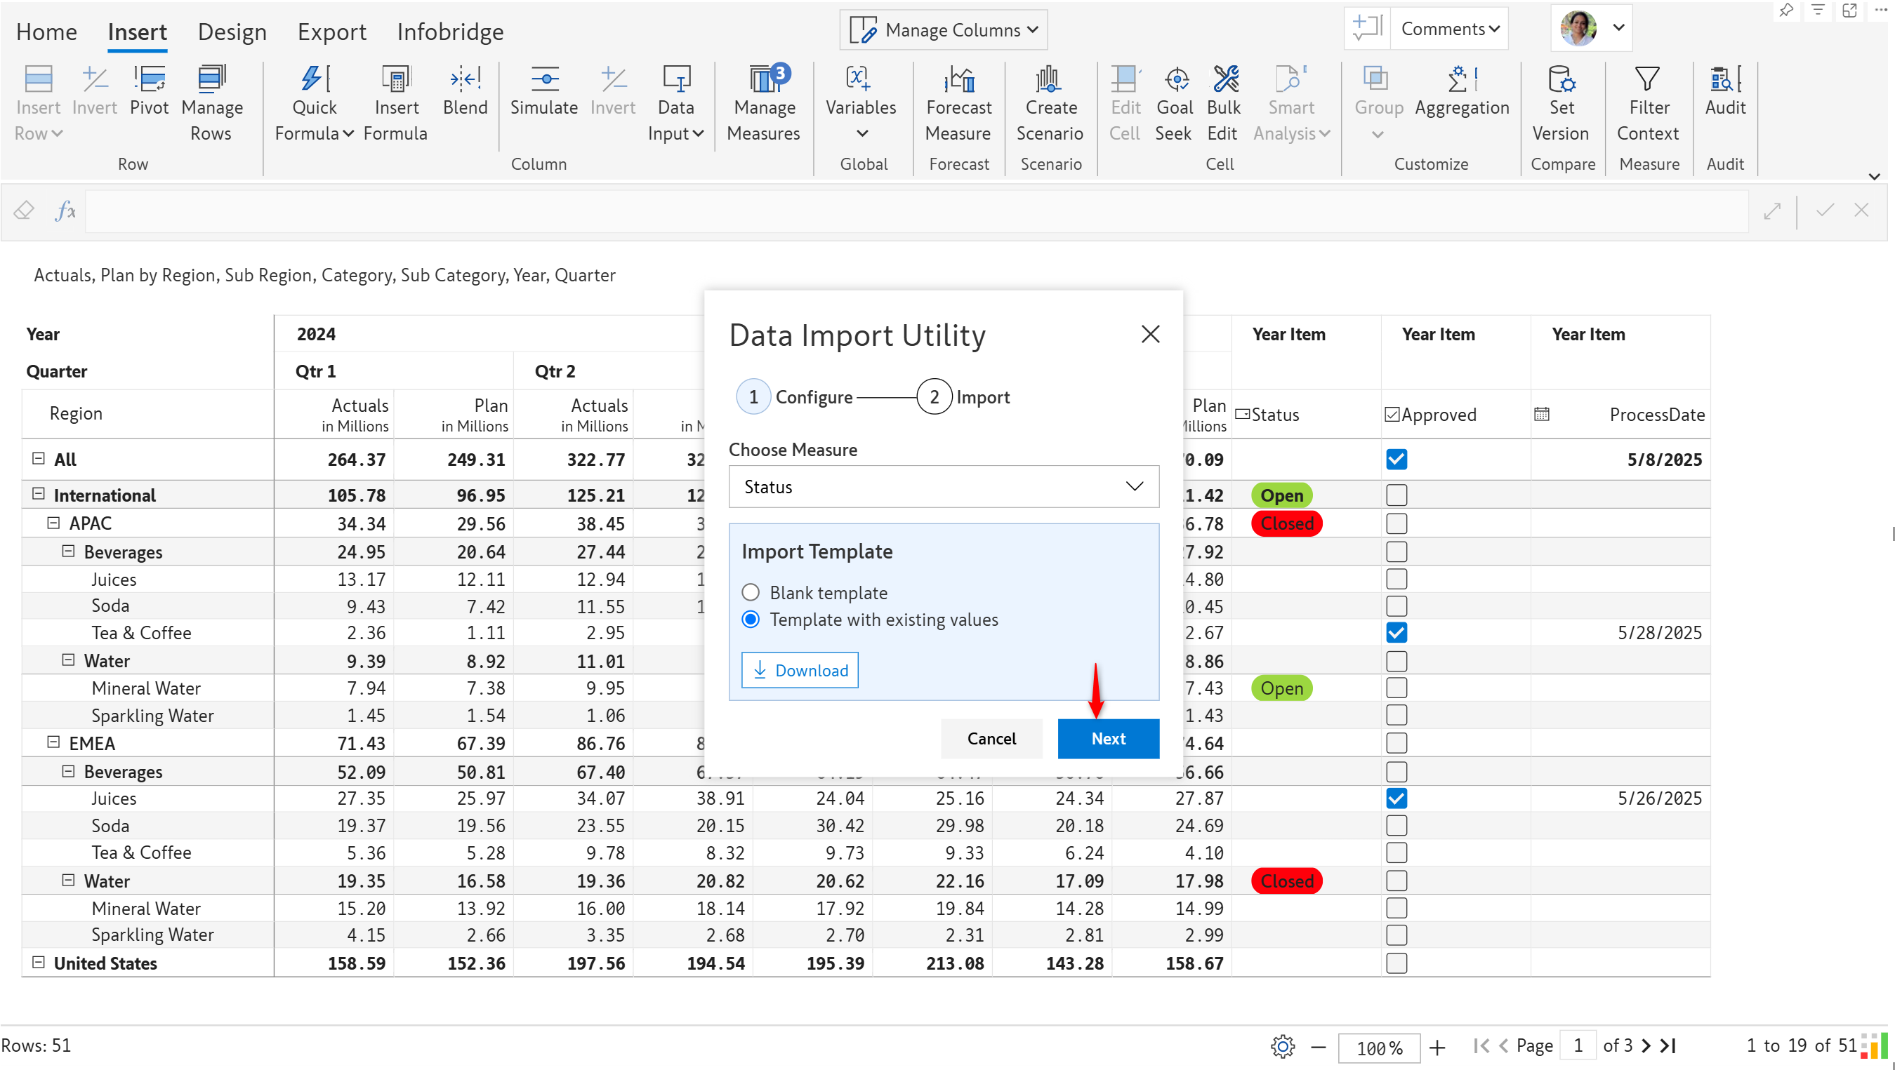The image size is (1895, 1070).
Task: Check the Approved box for APAC row
Action: [1397, 523]
